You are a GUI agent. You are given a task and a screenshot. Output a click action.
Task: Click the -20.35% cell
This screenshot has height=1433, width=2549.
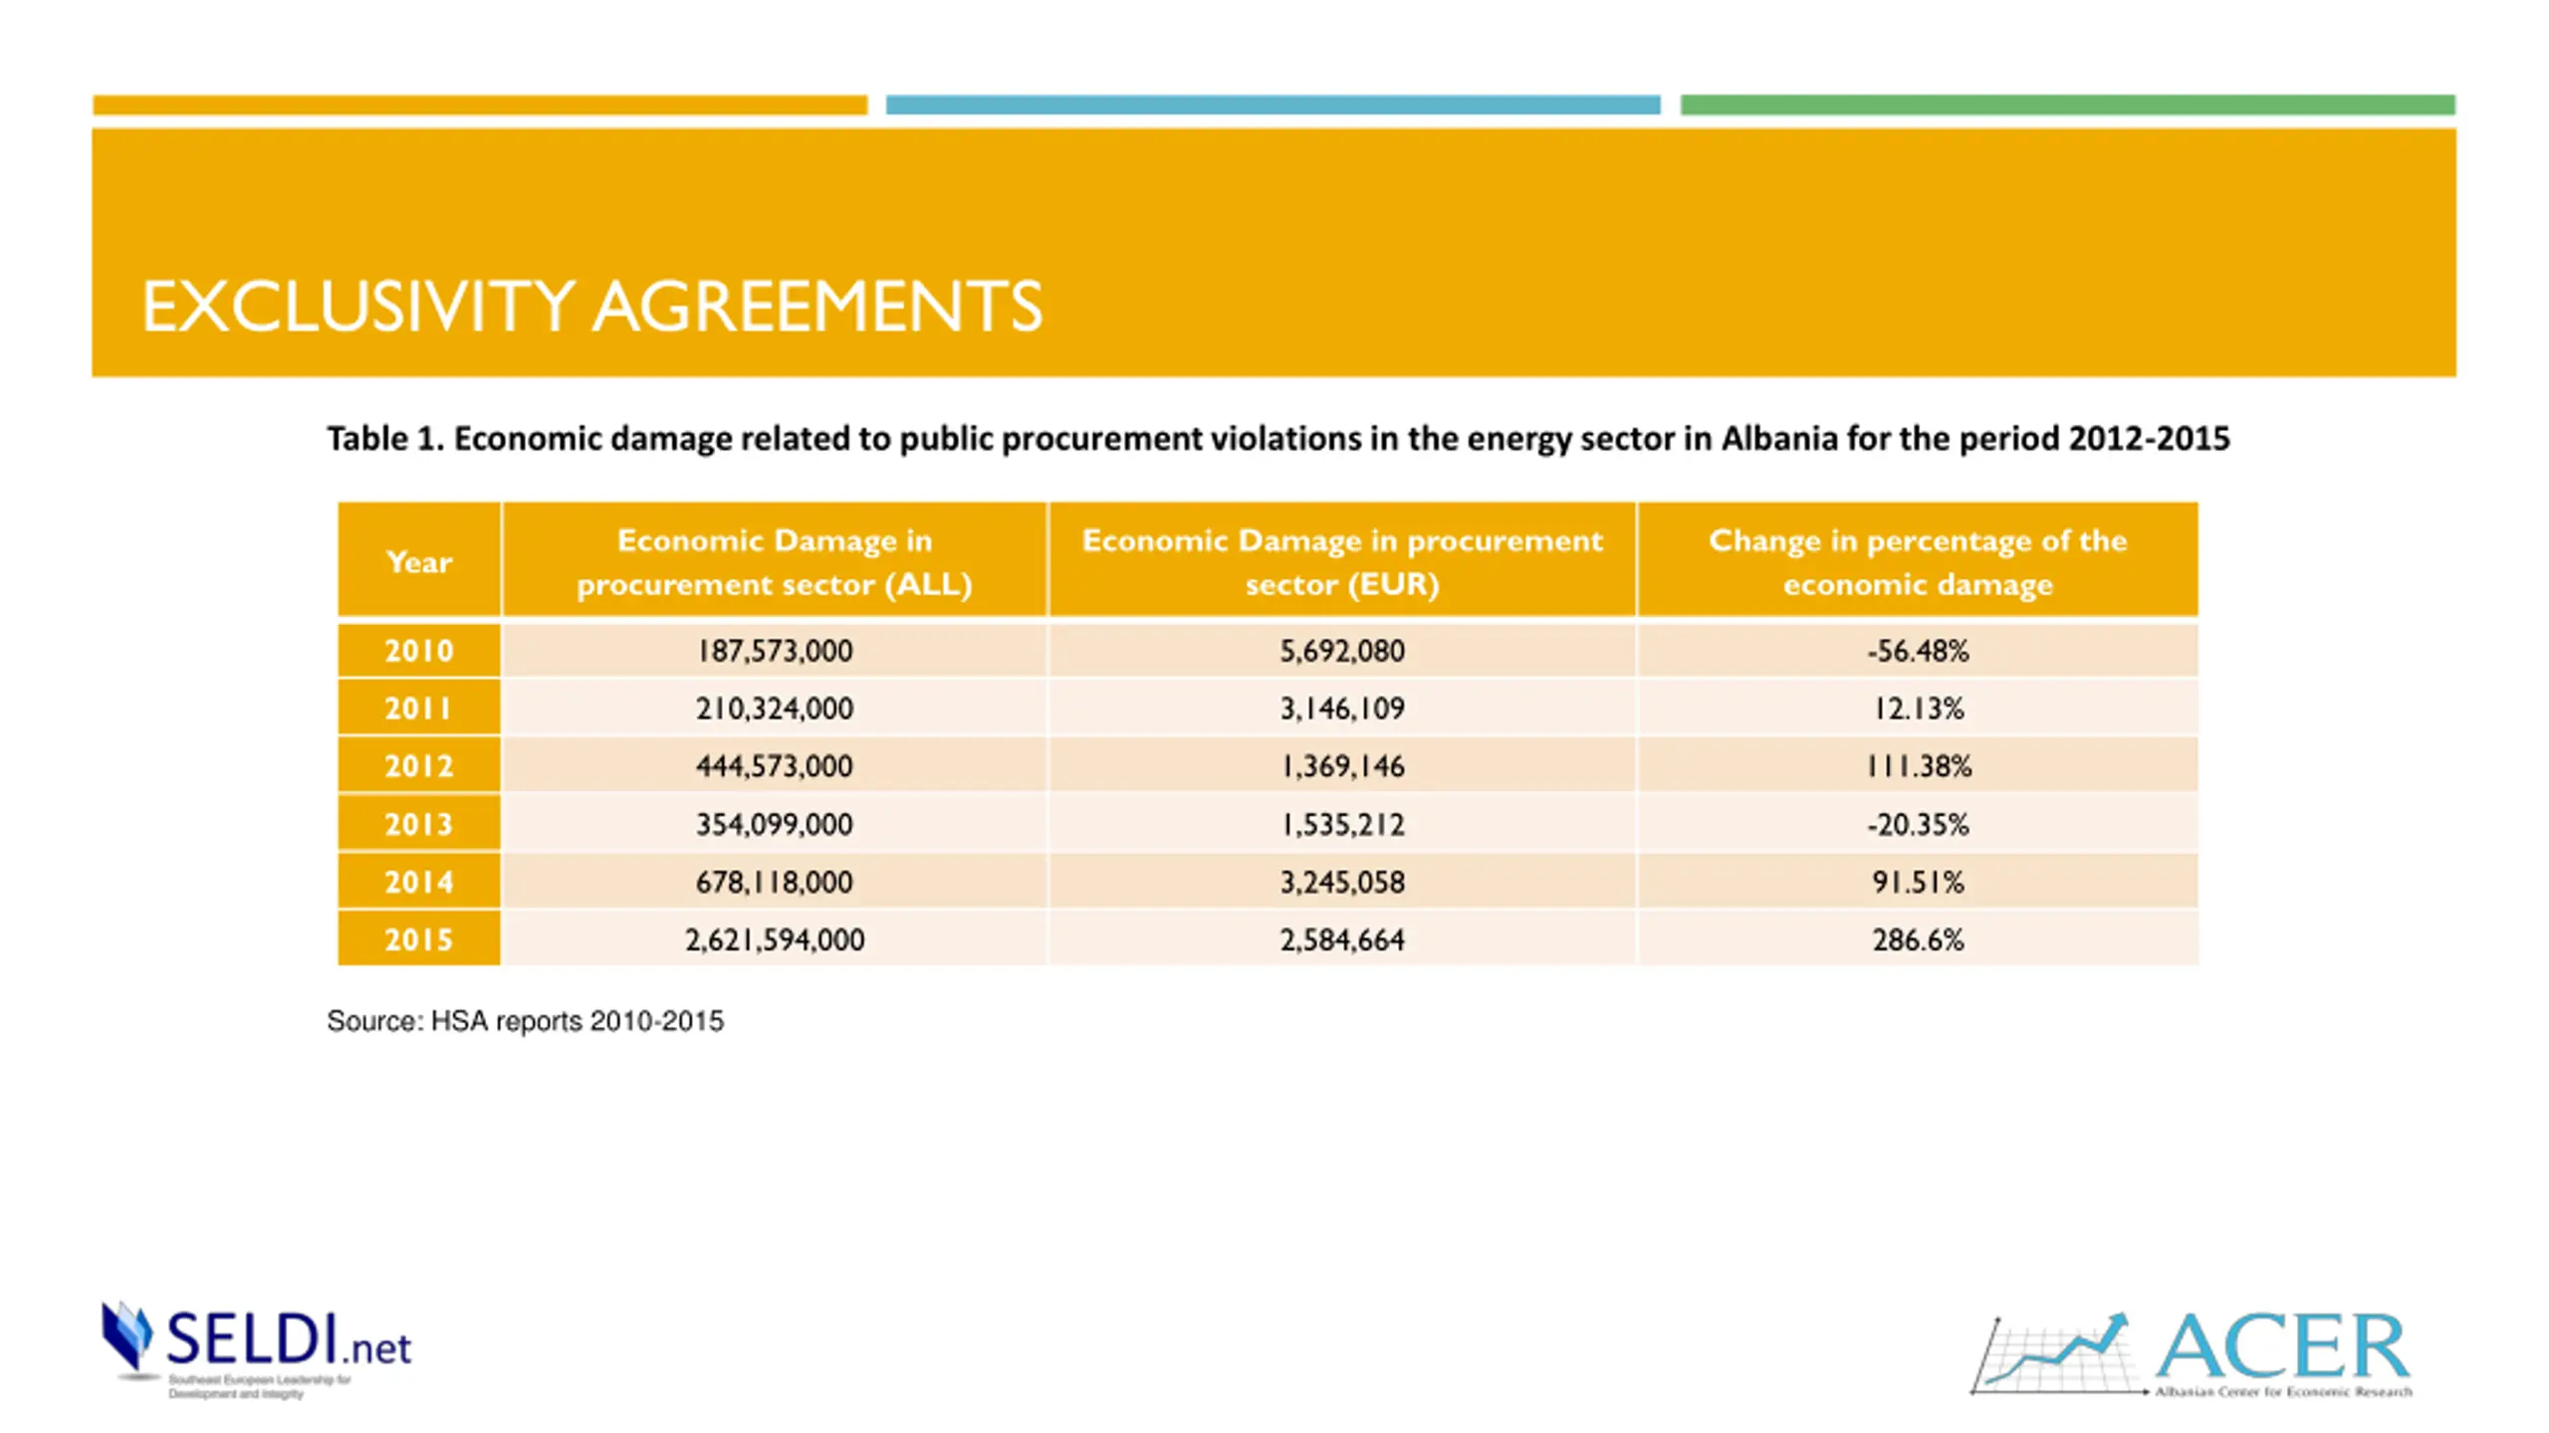pyautogui.click(x=1918, y=824)
